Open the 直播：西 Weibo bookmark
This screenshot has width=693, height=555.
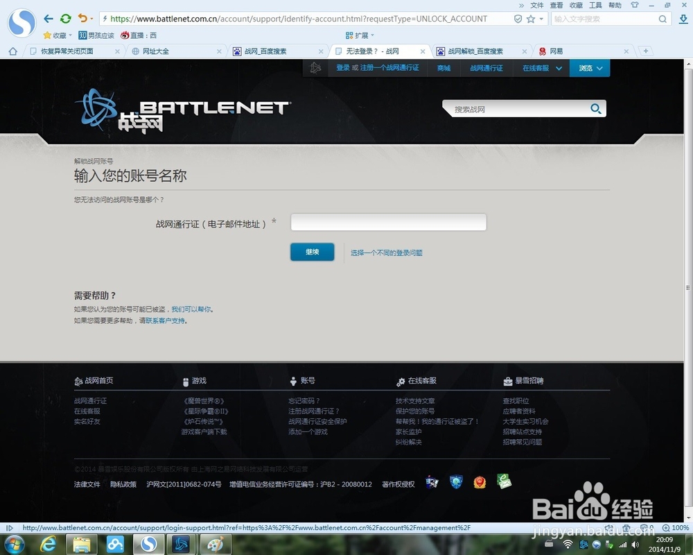click(x=139, y=35)
